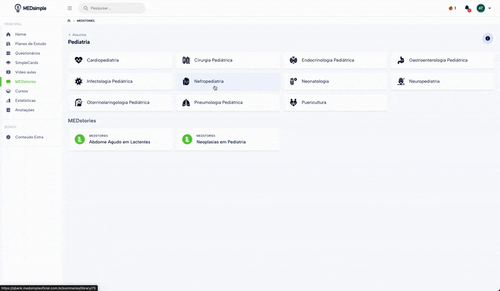Open Gastroenterologia Pediátrica subject card
Image resolution: width=500 pixels, height=291 pixels.
tap(443, 60)
